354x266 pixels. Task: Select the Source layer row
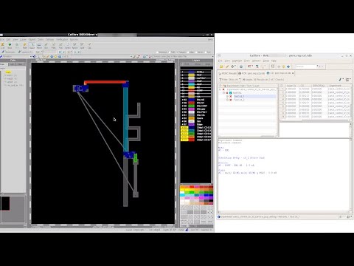point(195,118)
